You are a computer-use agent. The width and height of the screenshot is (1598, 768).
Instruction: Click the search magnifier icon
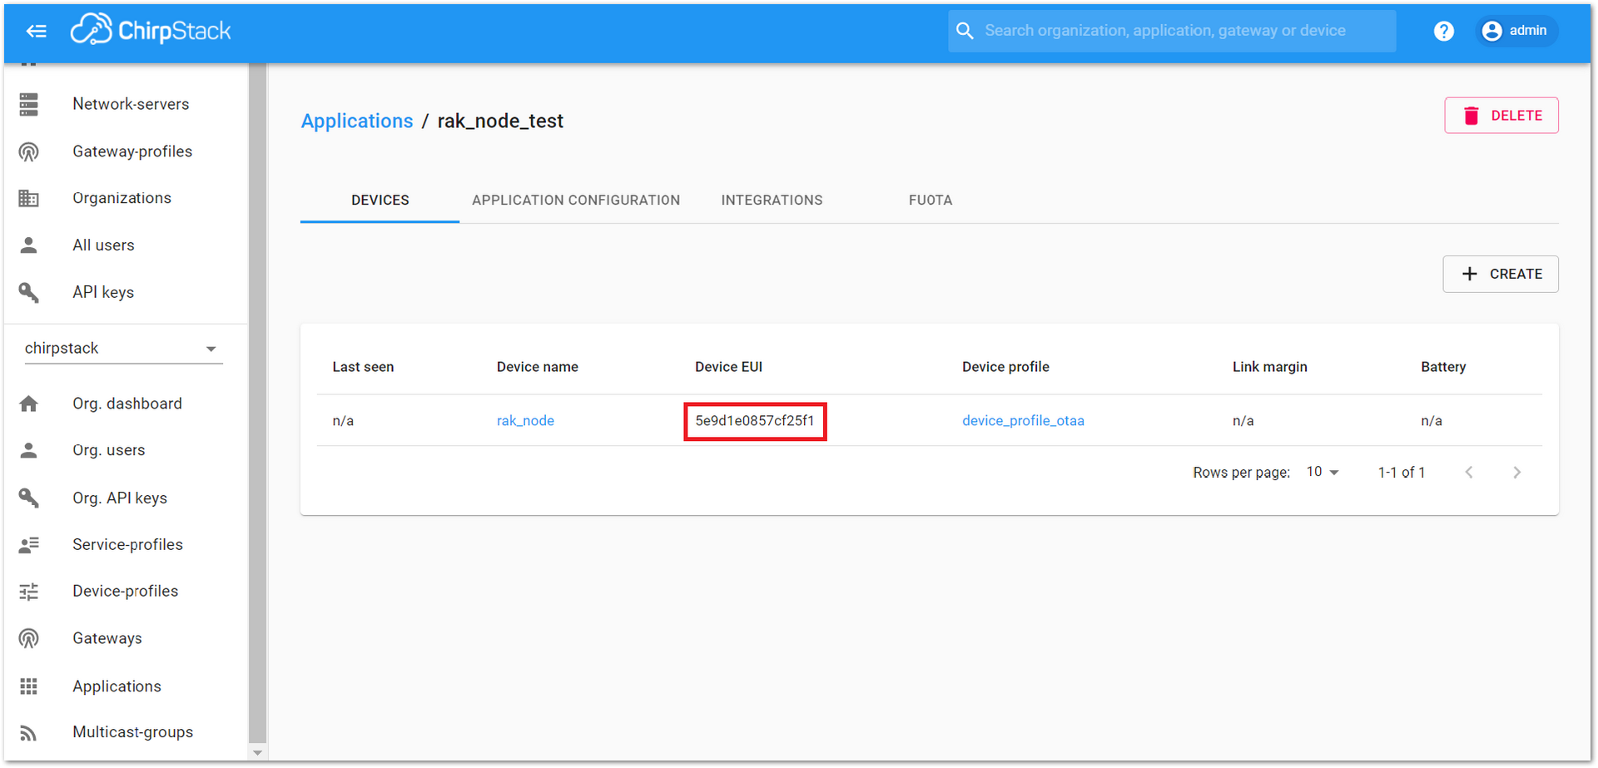coord(965,31)
